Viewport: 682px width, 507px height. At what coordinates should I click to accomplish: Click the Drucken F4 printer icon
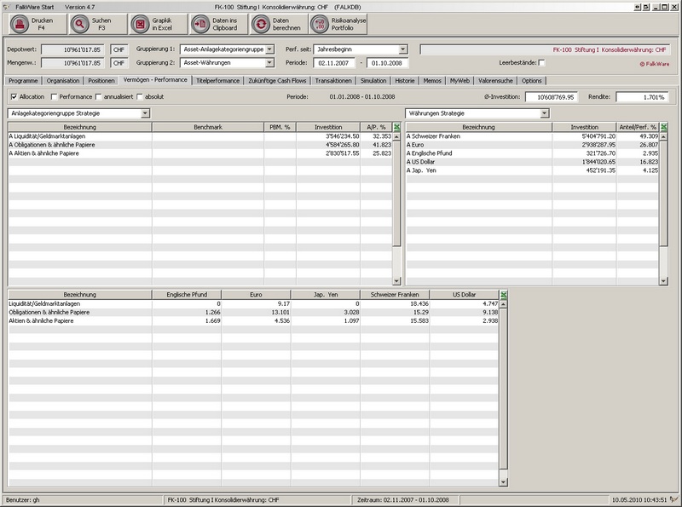[x=20, y=25]
